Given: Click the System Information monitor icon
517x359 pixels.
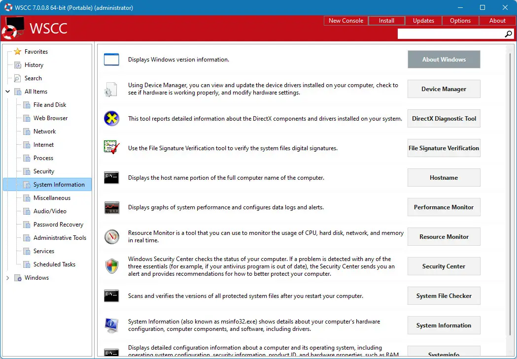Looking at the screenshot, I should tap(111, 326).
